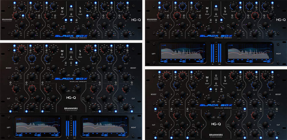Disable lit Side LOW ALT in top-right unit
Image resolution: width=287 pixels, height=140 pixels.
pyautogui.click(x=240, y=7)
